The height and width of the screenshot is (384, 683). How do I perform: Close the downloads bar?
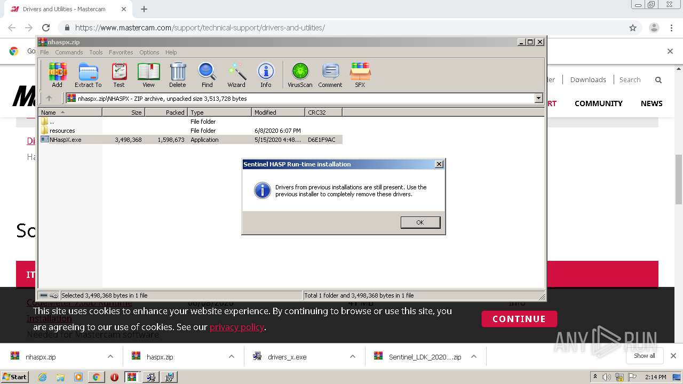673,356
